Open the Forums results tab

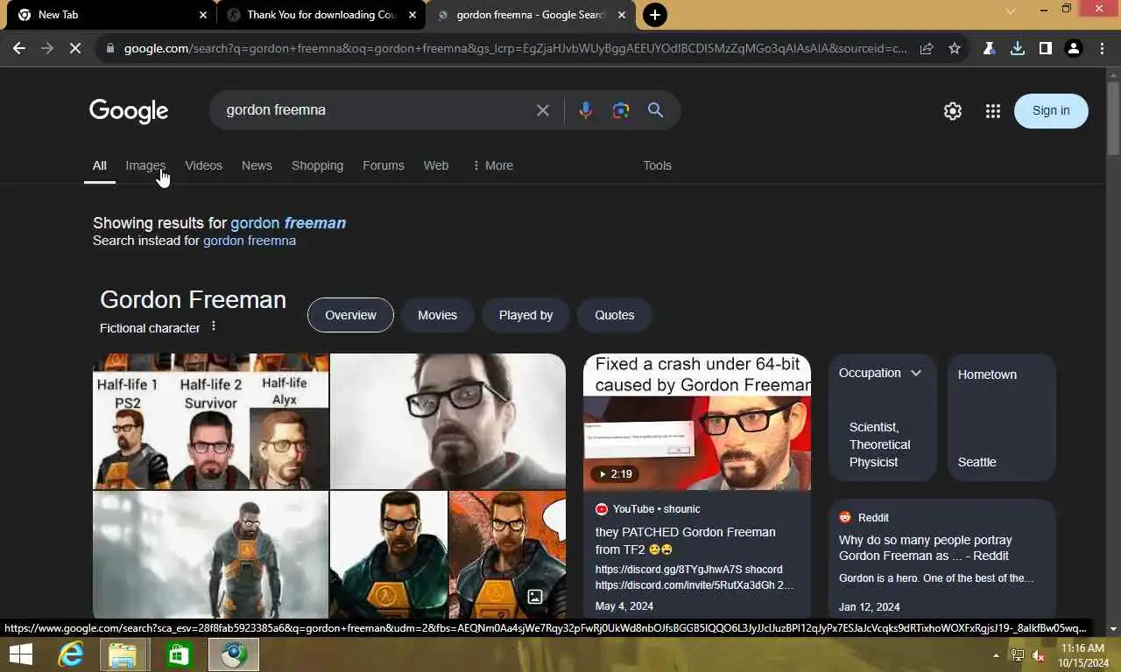tap(384, 165)
